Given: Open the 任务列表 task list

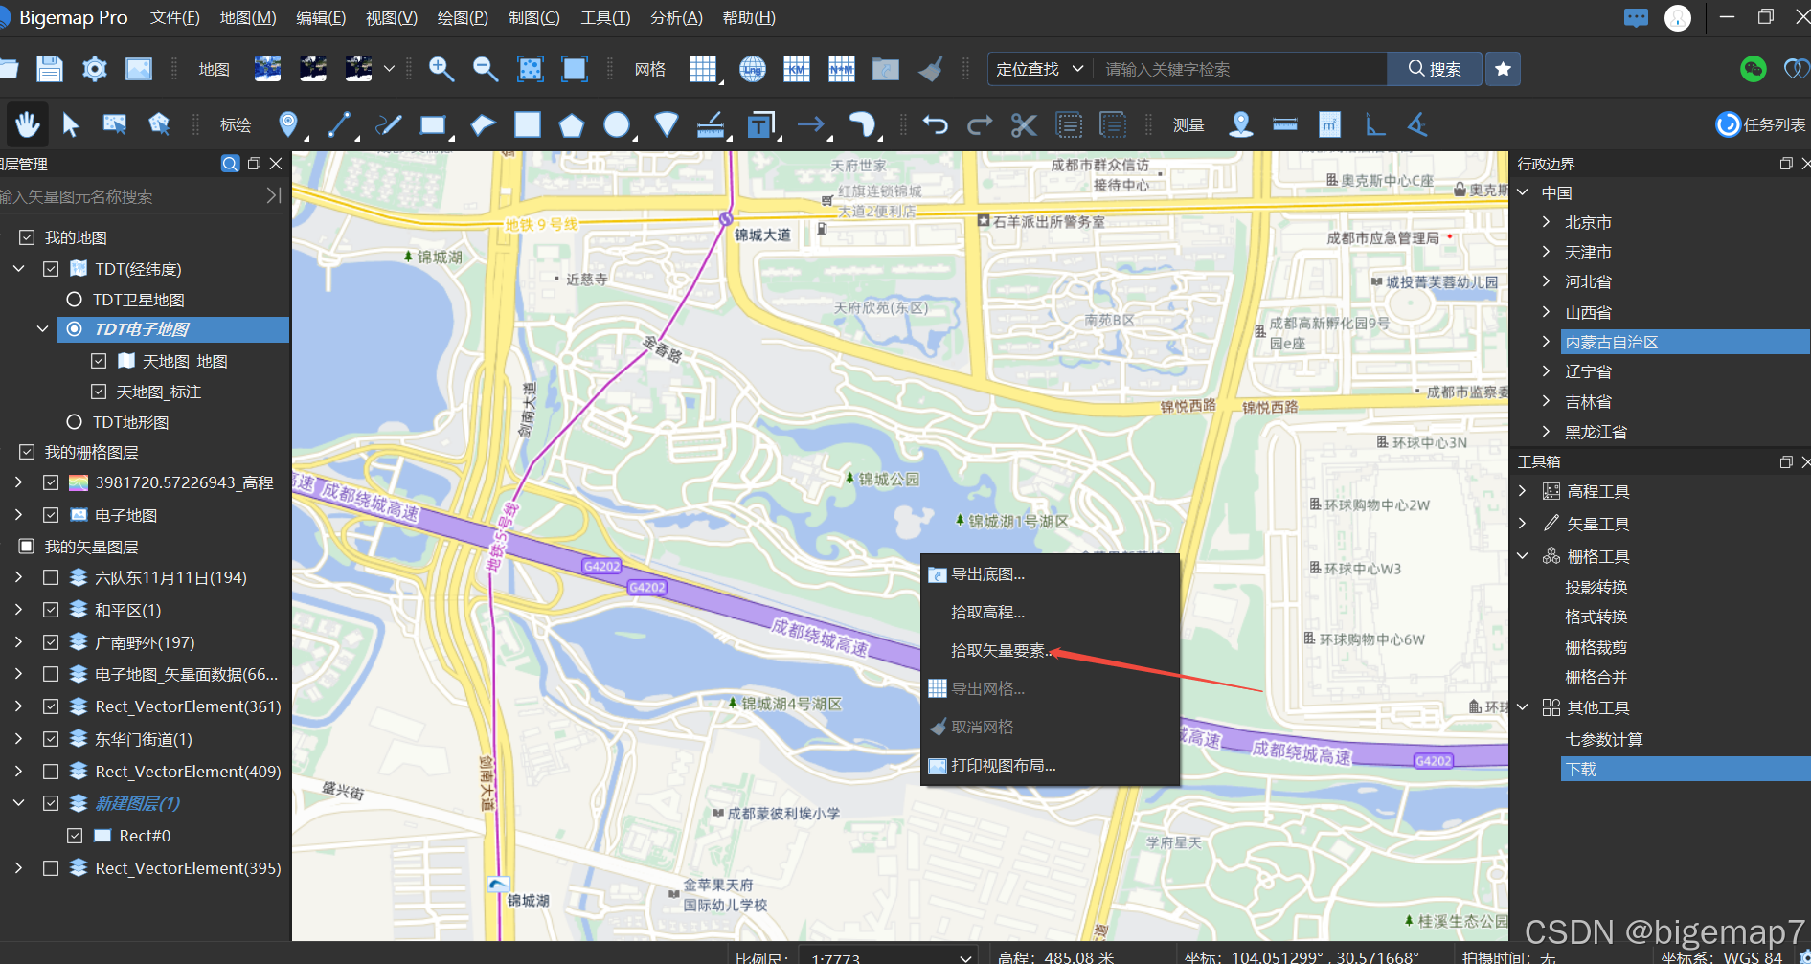Looking at the screenshot, I should (x=1760, y=124).
